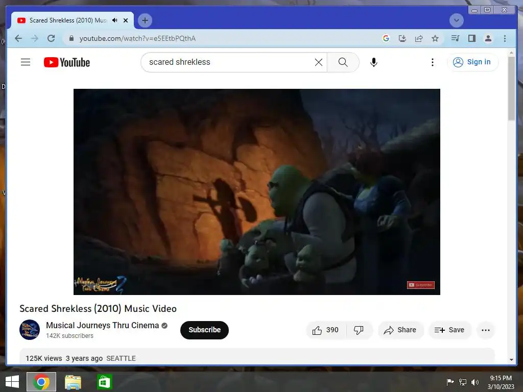Image resolution: width=523 pixels, height=392 pixels.
Task: Click the SEATTLE location text
Action: (121, 358)
